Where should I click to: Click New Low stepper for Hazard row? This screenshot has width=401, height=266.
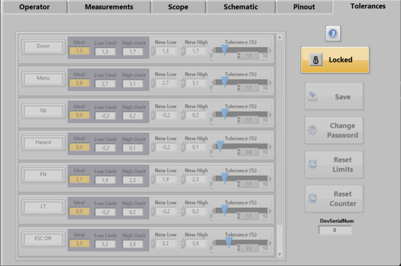153,147
